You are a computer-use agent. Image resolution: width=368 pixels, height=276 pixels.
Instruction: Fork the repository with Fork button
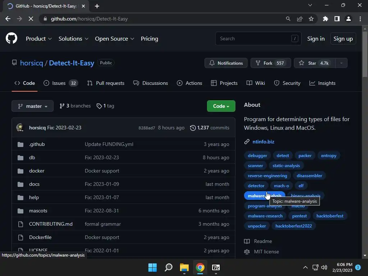pyautogui.click(x=271, y=63)
